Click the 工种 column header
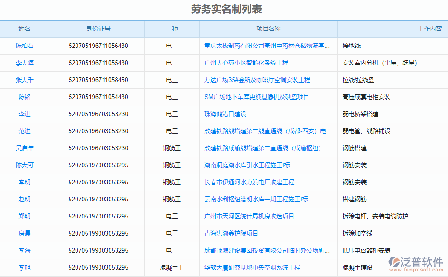The height and width of the screenshot is (277, 448). coord(171,29)
